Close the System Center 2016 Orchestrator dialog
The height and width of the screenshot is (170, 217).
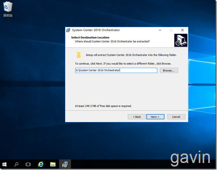(182, 30)
